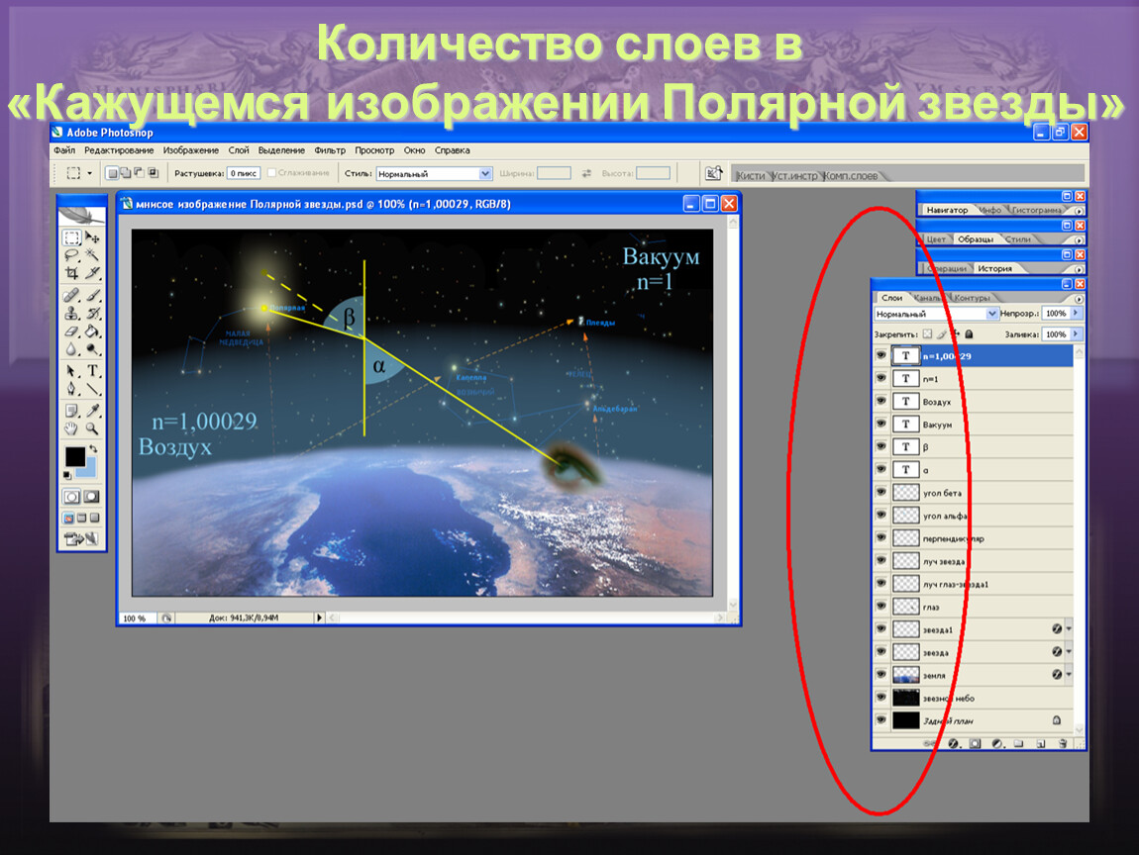
Task: Select the Crop tool
Action: click(x=71, y=273)
